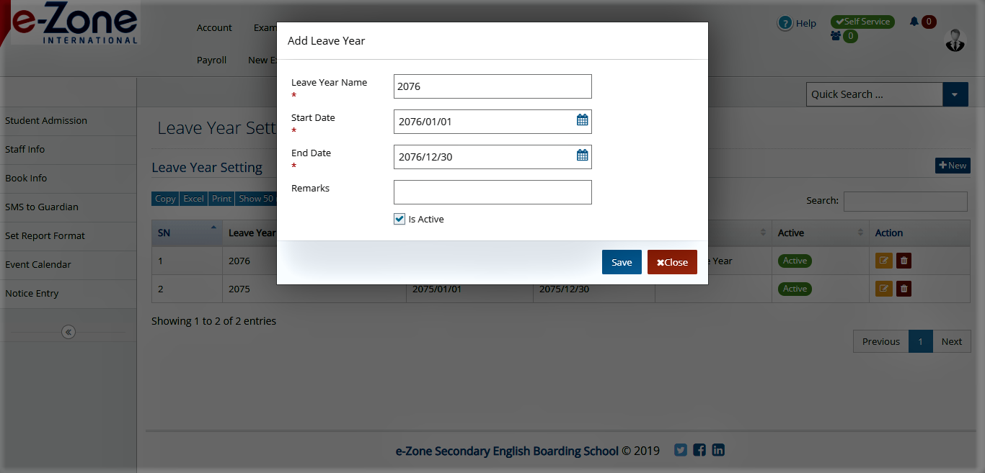Click the table Search input box
Screen dimensions: 985x473
point(906,201)
